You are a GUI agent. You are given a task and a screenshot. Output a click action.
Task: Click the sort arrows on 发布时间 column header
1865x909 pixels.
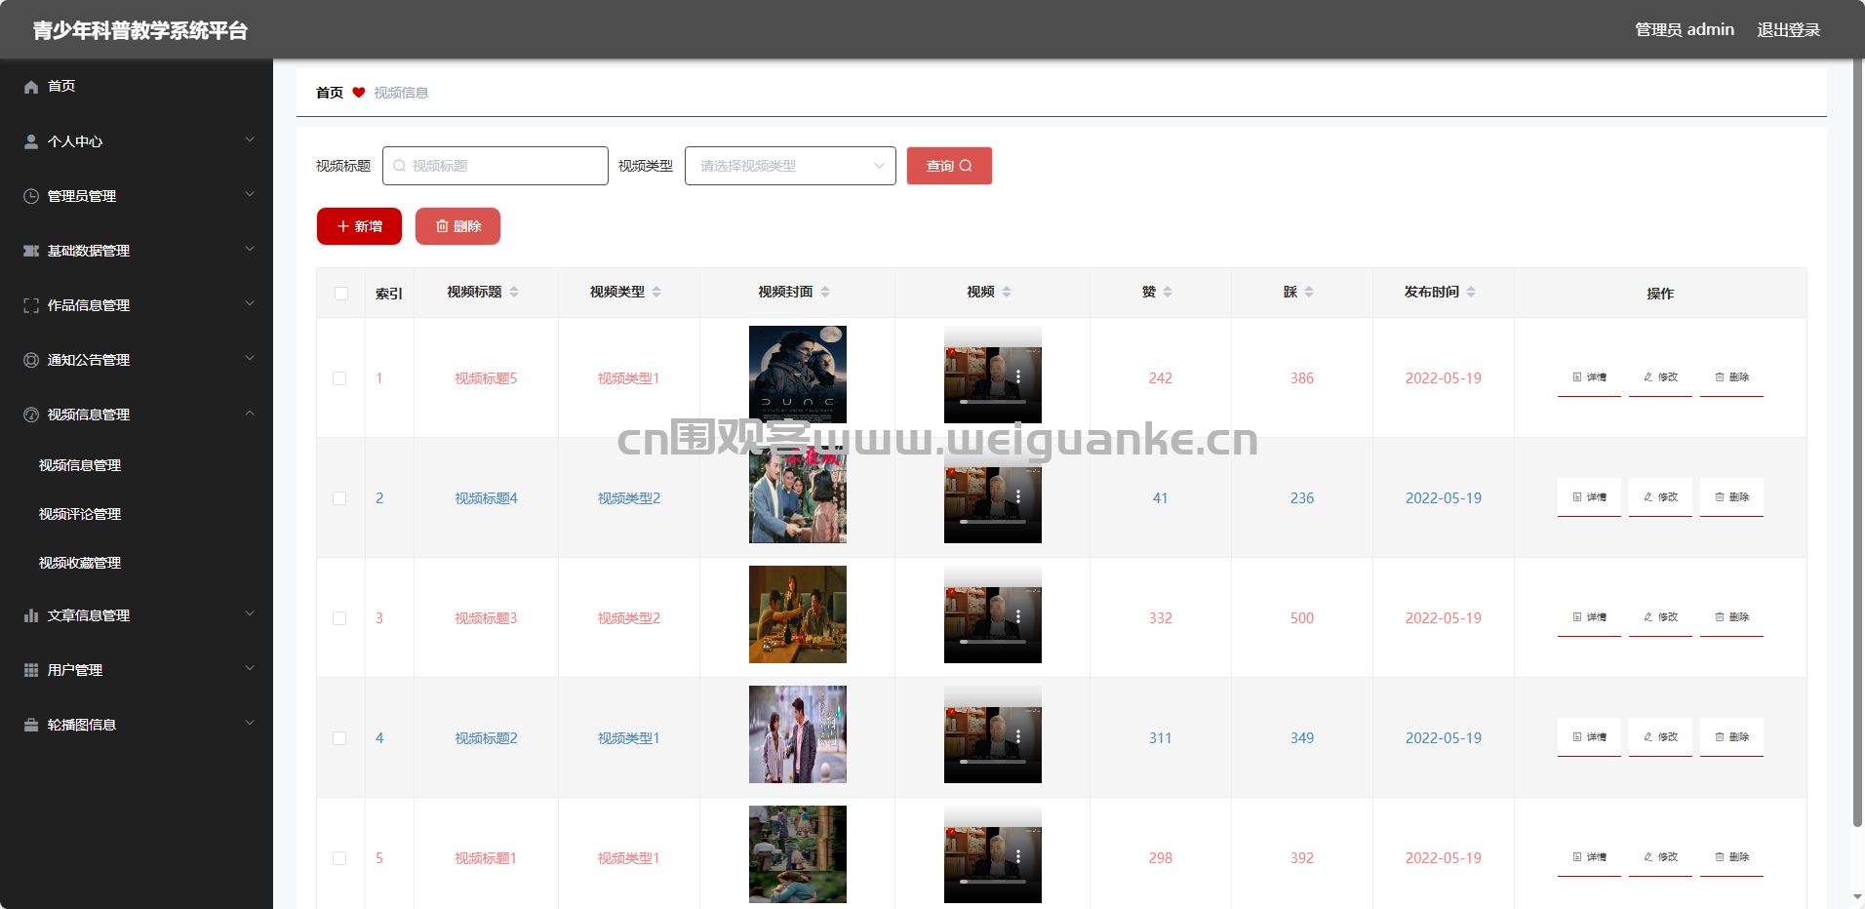pyautogui.click(x=1471, y=292)
